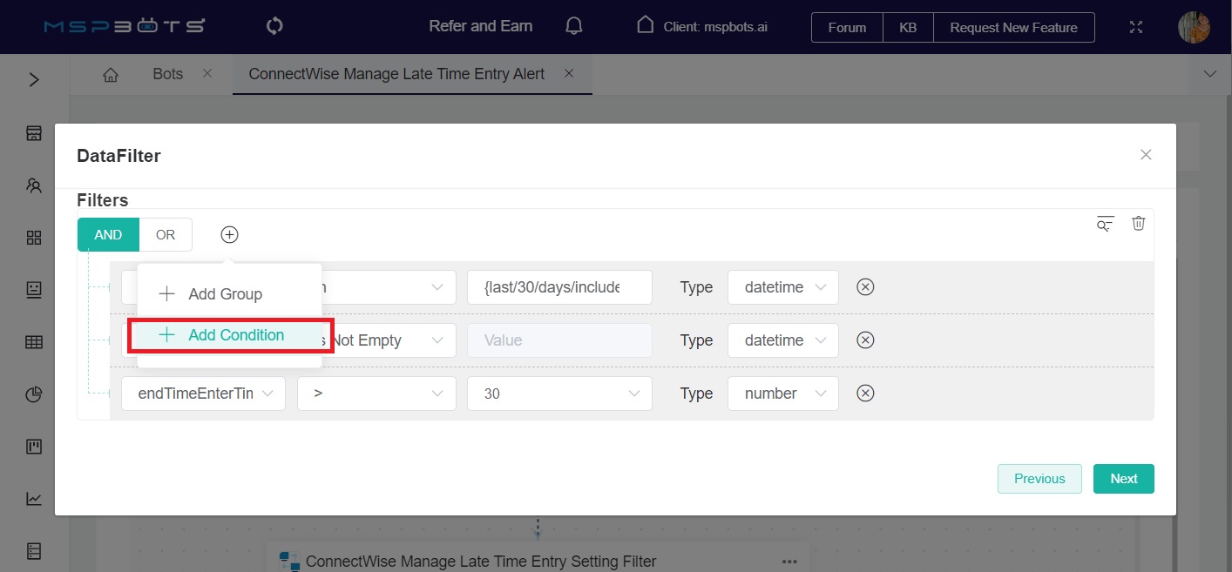Switch to the Bots tab
Viewport: 1232px width, 572px height.
[x=168, y=74]
